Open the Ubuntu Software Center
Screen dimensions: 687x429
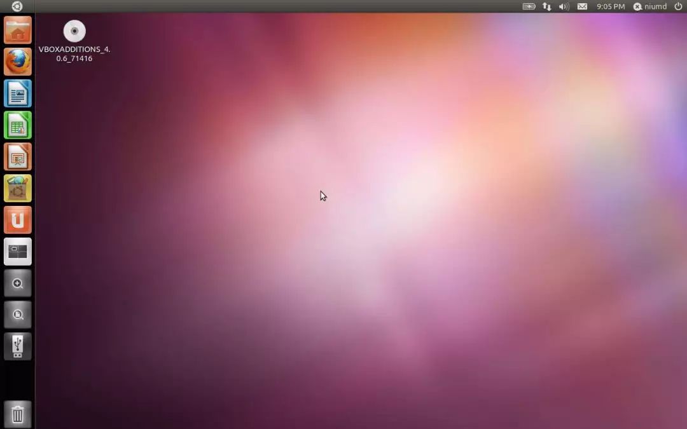(x=17, y=188)
